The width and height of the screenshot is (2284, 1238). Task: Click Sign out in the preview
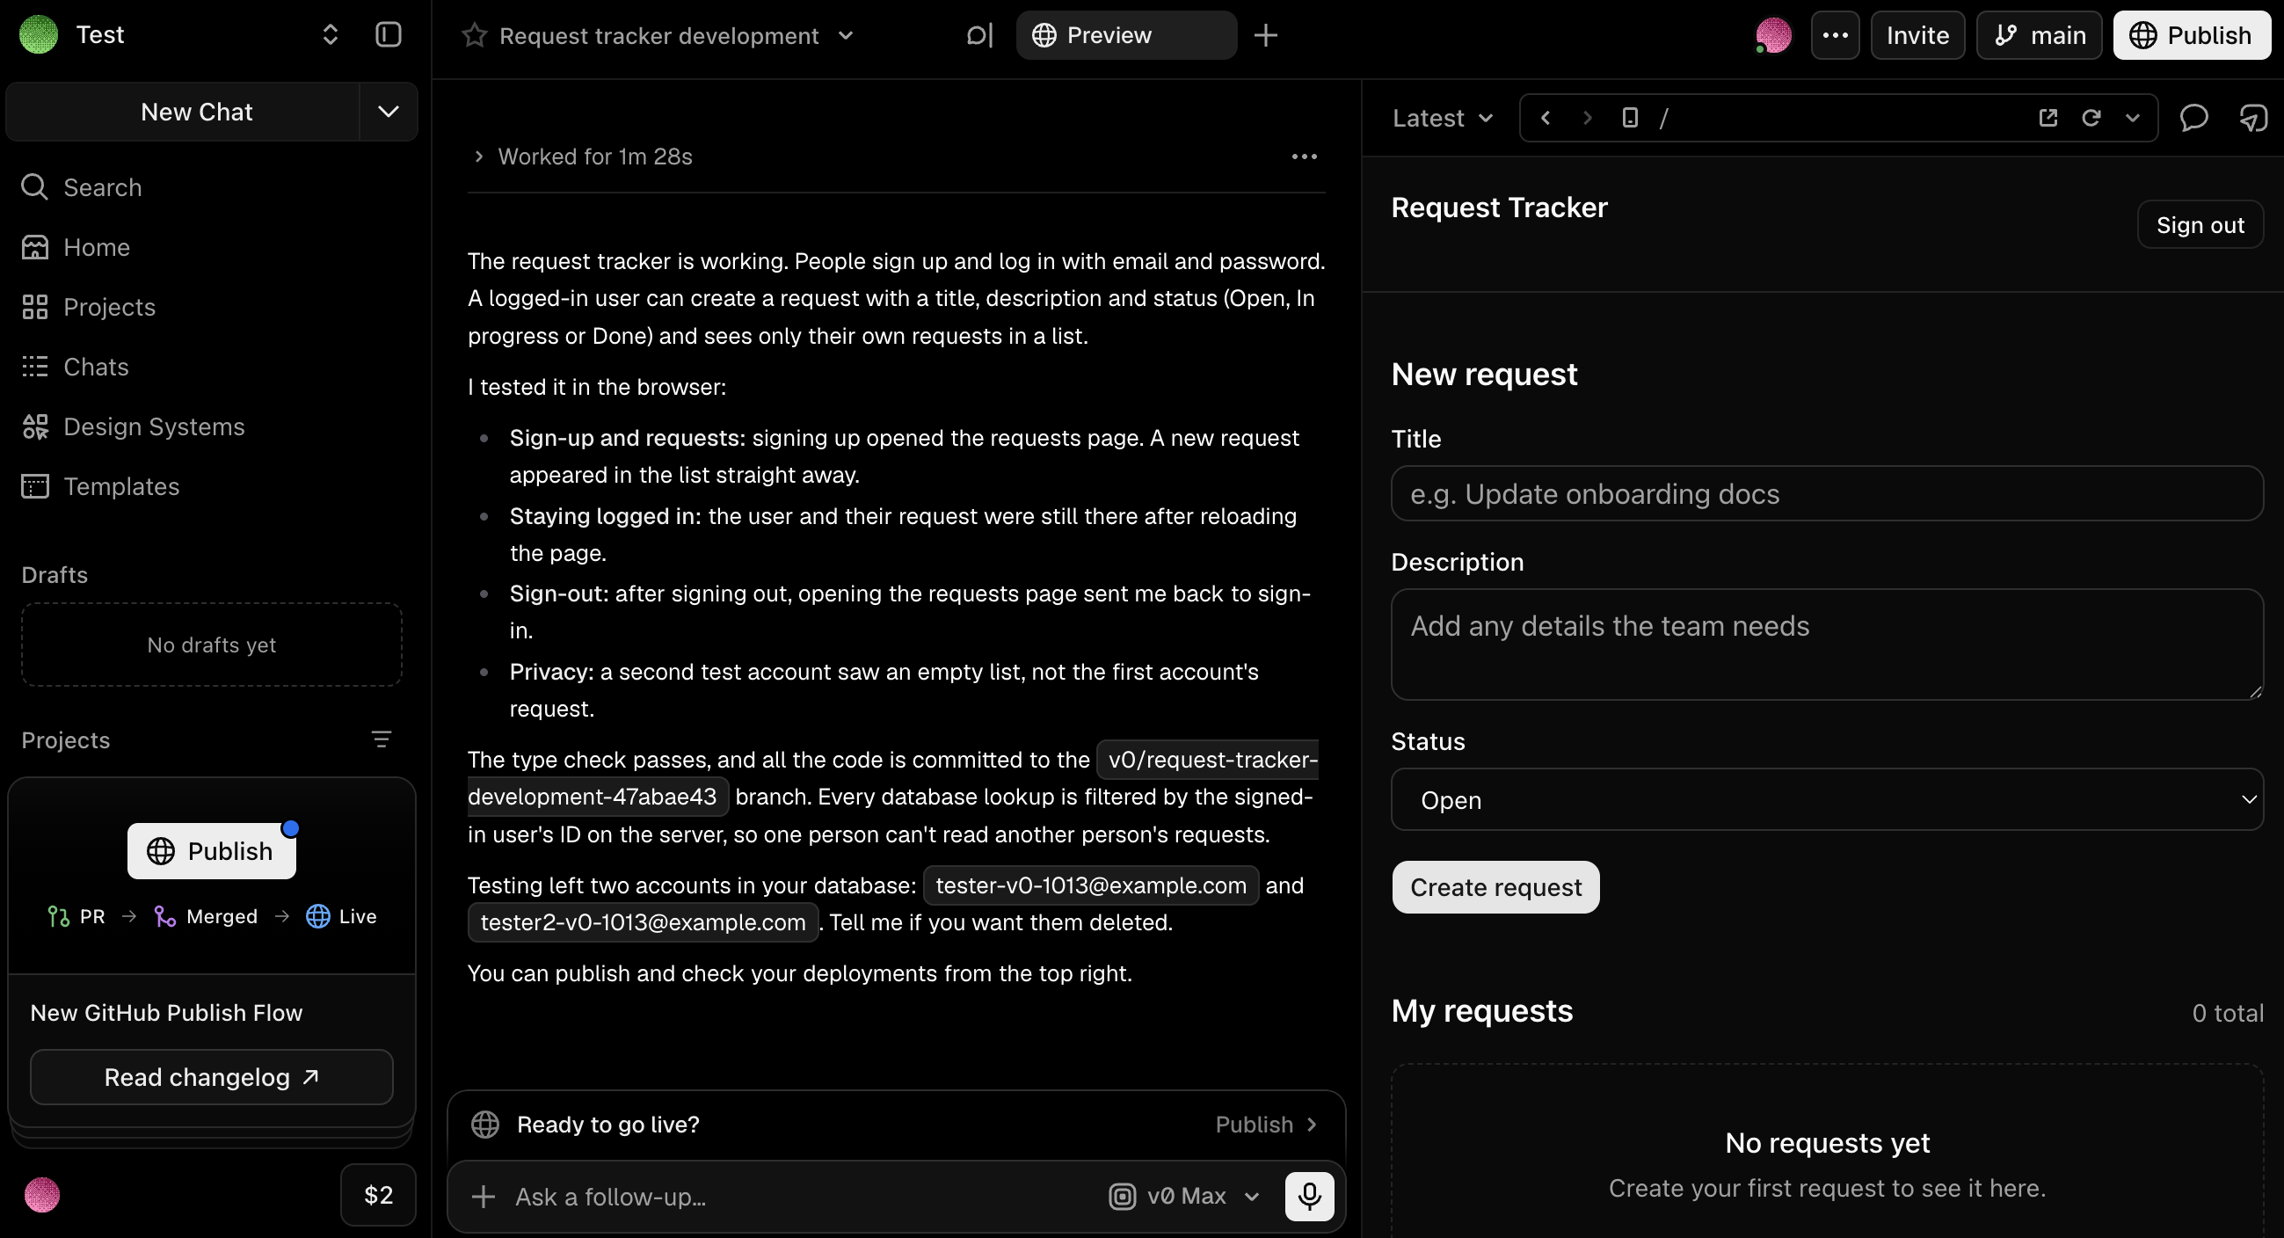pos(2200,225)
